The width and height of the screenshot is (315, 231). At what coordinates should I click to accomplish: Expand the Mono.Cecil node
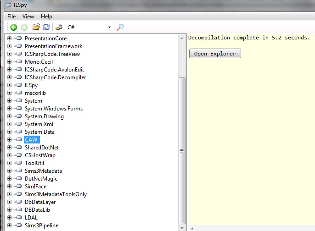point(9,61)
